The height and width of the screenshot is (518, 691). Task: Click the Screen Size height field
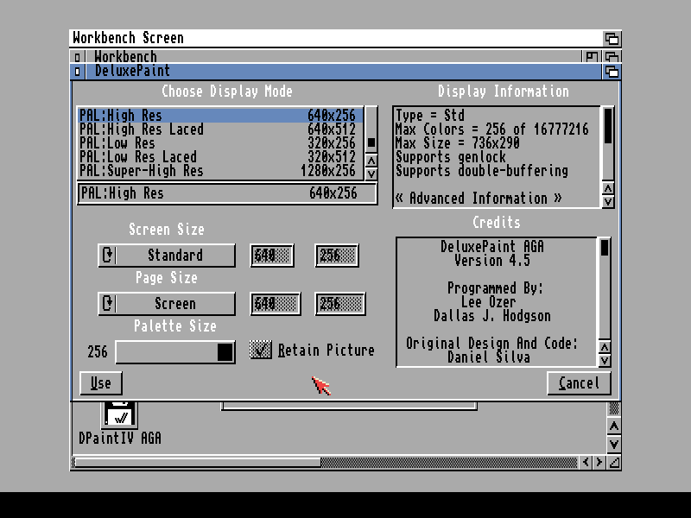pos(337,255)
